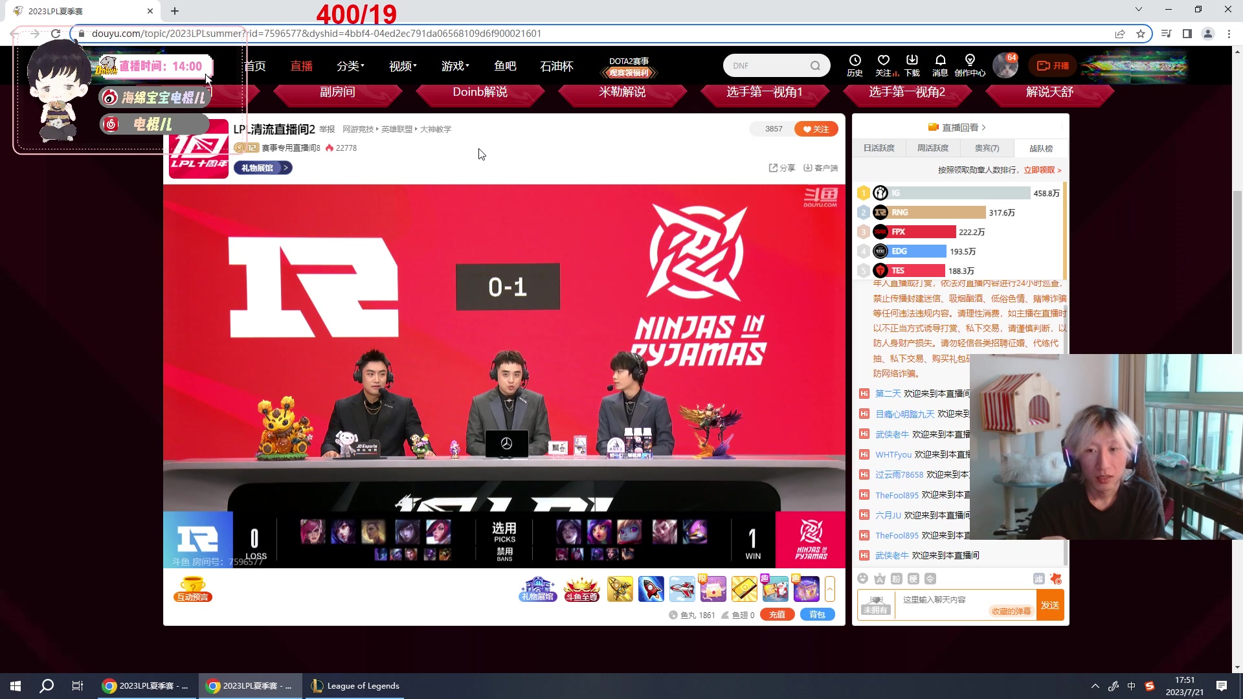1243x699 pixels.
Task: Click the 客户端 client download icon
Action: pyautogui.click(x=820, y=168)
